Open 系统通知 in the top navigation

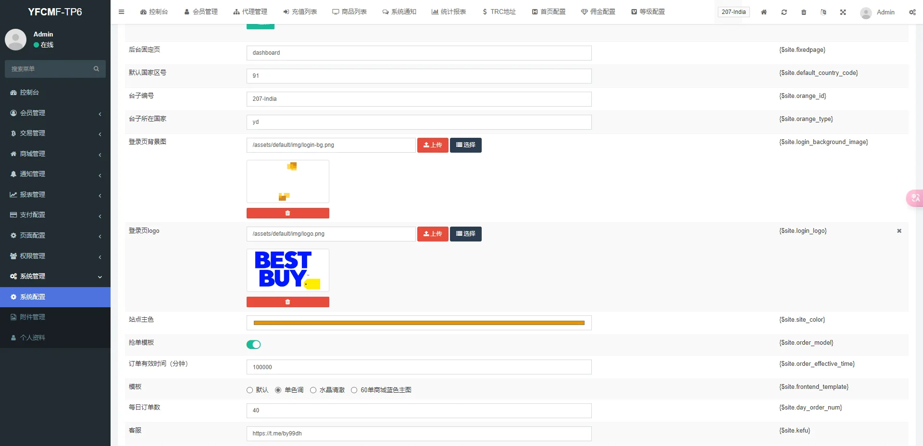[x=399, y=12]
